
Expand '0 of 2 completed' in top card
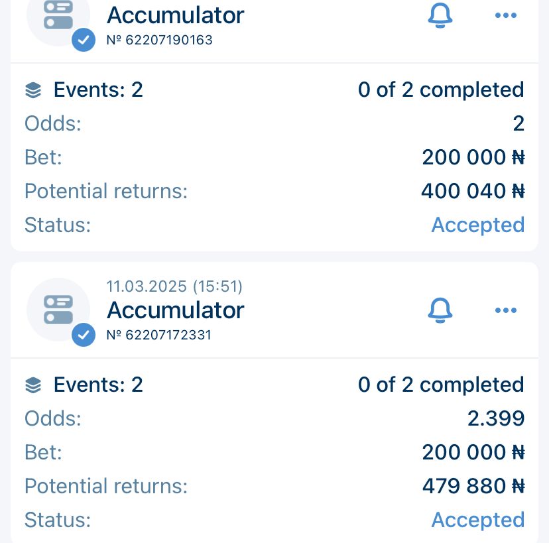tap(441, 90)
